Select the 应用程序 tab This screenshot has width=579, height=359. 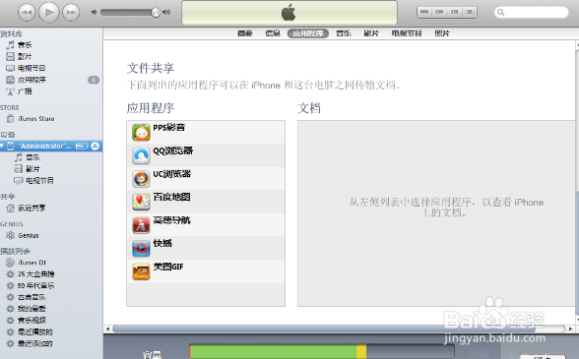point(308,33)
